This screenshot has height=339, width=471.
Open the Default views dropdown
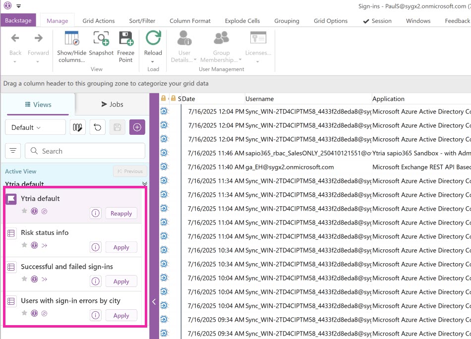pyautogui.click(x=35, y=127)
